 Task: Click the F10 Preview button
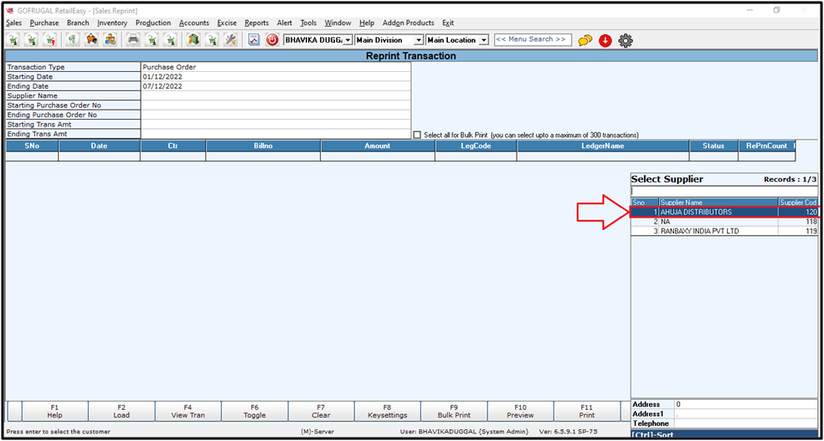click(520, 411)
